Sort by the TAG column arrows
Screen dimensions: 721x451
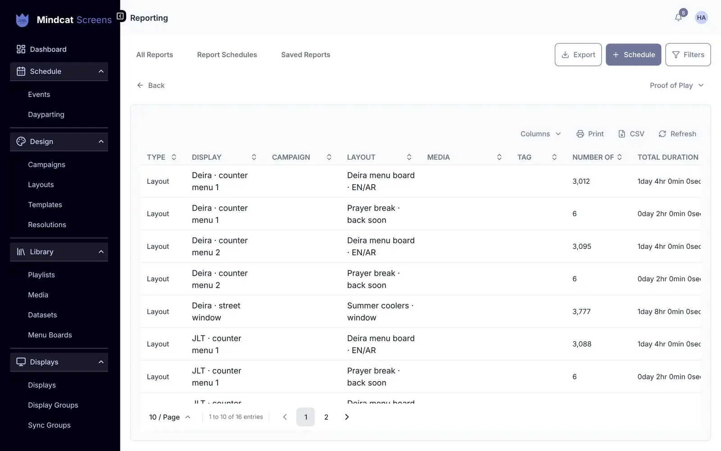[554, 157]
